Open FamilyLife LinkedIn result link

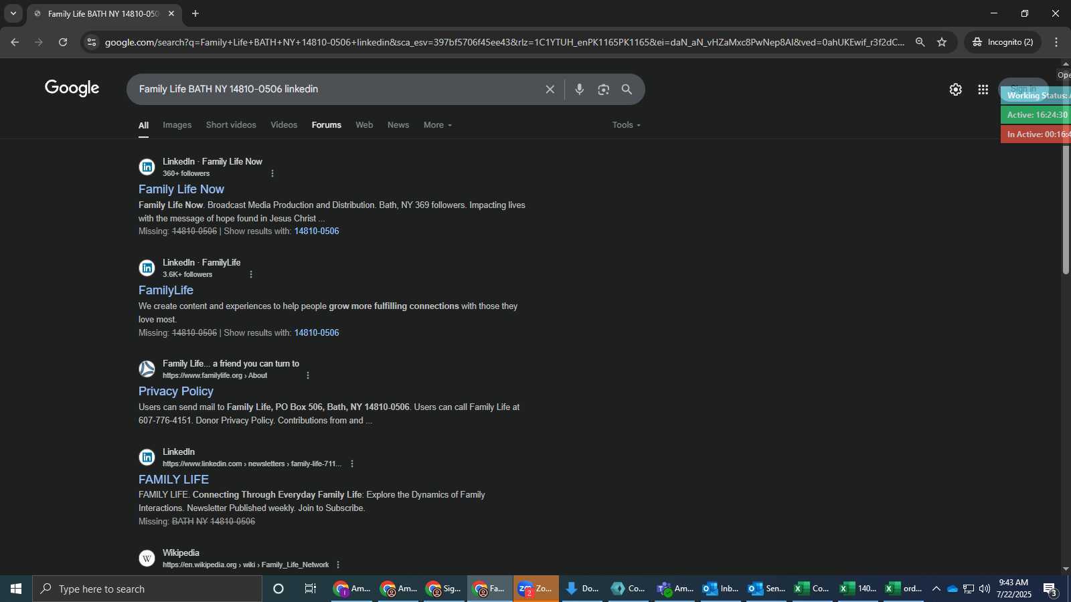166,290
